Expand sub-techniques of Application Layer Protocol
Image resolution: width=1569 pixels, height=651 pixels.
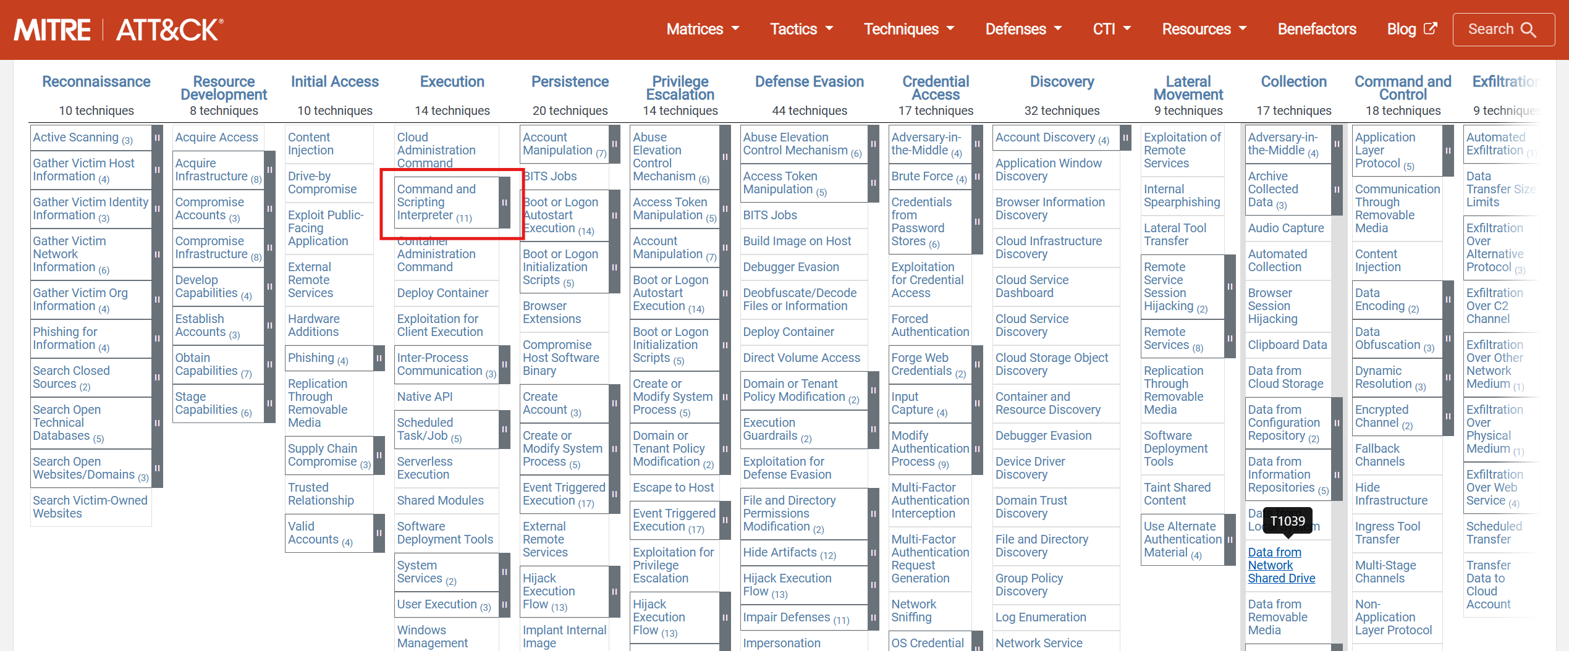click(1448, 151)
